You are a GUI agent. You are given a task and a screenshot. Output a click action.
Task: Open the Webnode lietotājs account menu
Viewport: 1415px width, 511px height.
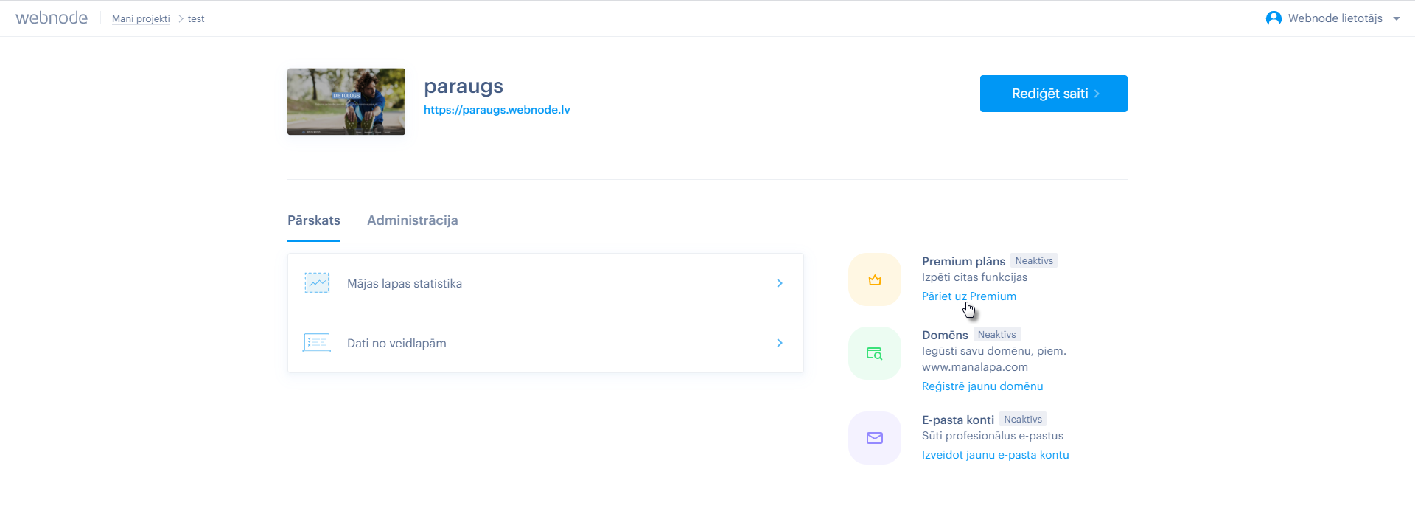point(1335,18)
